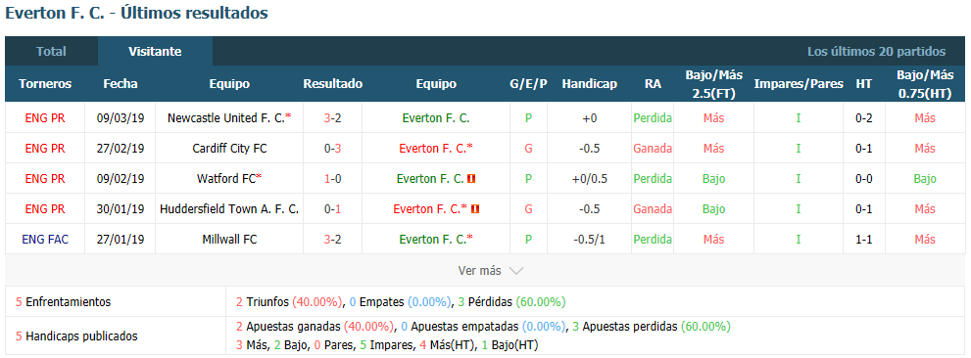
Task: Click the Ver más chevron arrow
Action: [516, 271]
